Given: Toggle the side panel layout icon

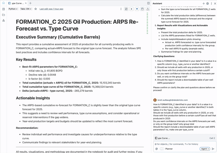Looking at the screenshot, I should coord(148,3).
